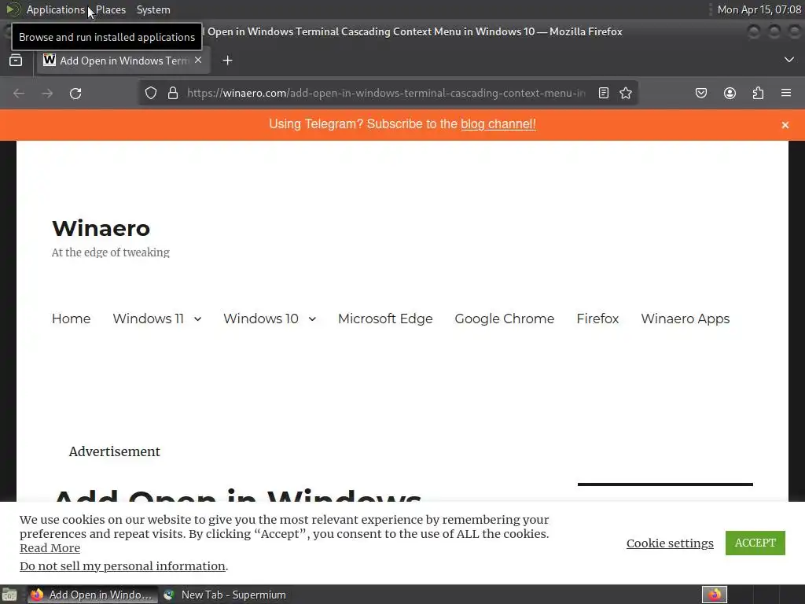Open Firefox nav section
The width and height of the screenshot is (805, 604).
(x=597, y=319)
